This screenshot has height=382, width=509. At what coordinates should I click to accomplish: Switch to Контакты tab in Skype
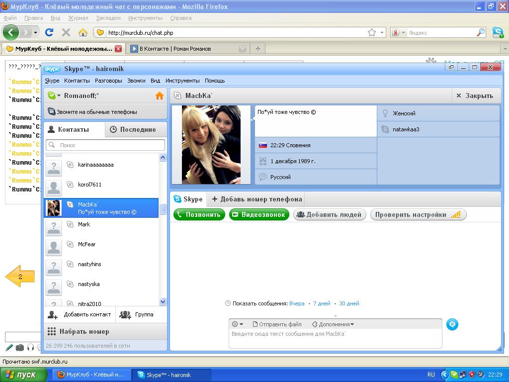[74, 129]
